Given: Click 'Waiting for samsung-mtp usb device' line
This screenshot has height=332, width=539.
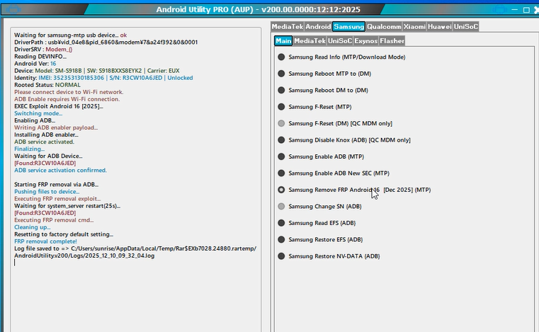Looking at the screenshot, I should [x=70, y=35].
